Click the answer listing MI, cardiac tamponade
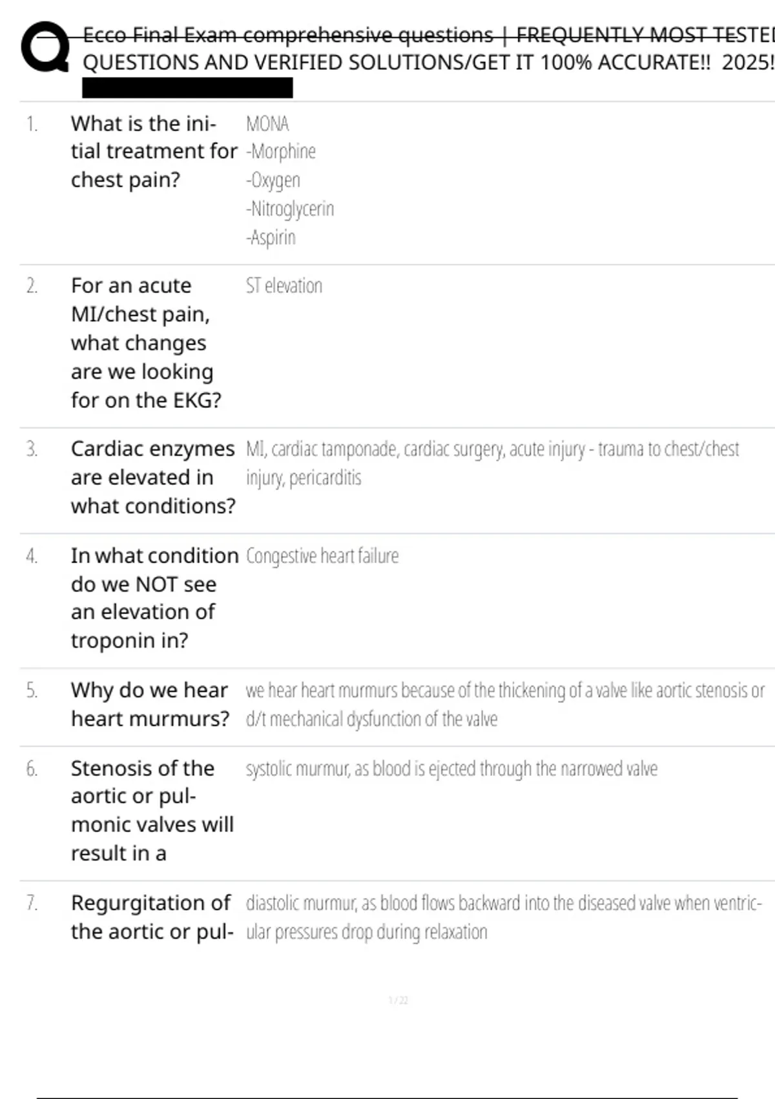 click(492, 463)
